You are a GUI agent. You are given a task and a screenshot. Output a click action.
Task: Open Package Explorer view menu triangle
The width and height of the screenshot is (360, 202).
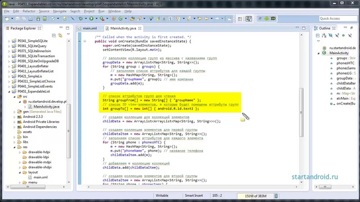[x=68, y=34]
